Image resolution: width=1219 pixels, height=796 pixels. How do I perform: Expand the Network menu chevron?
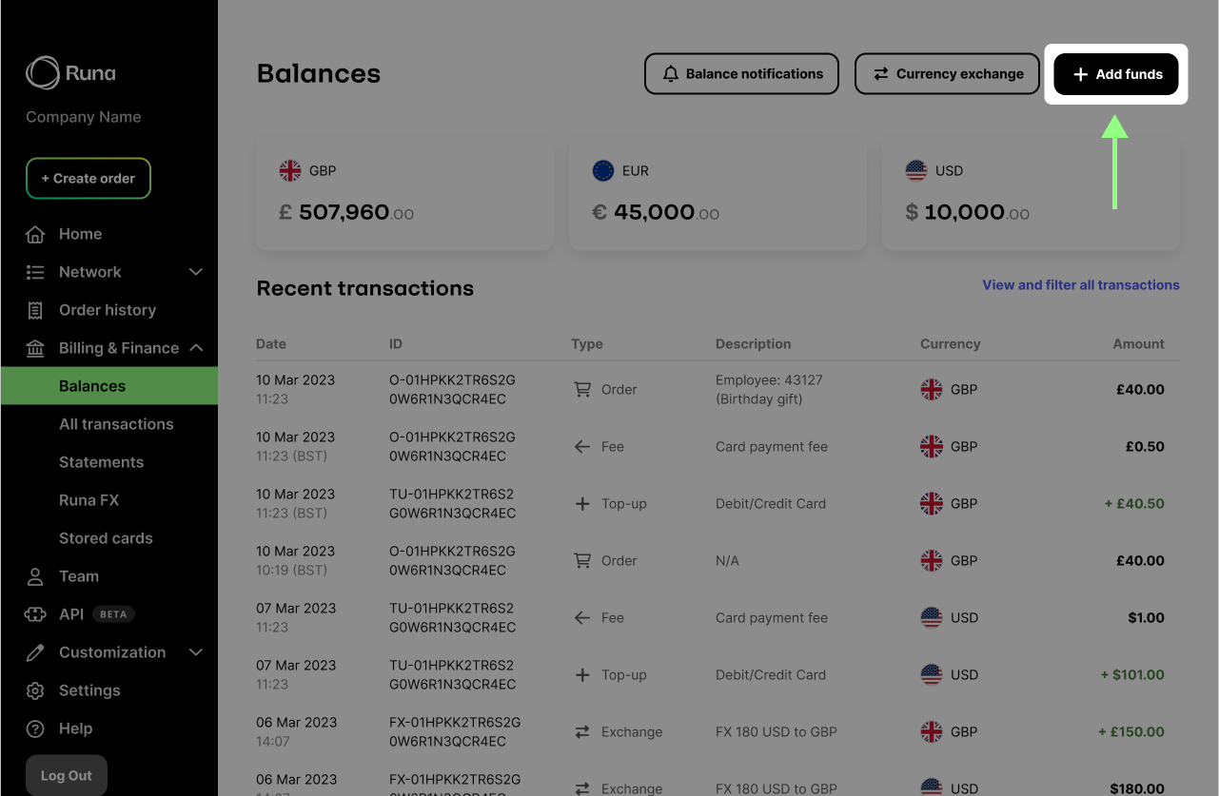tap(196, 272)
